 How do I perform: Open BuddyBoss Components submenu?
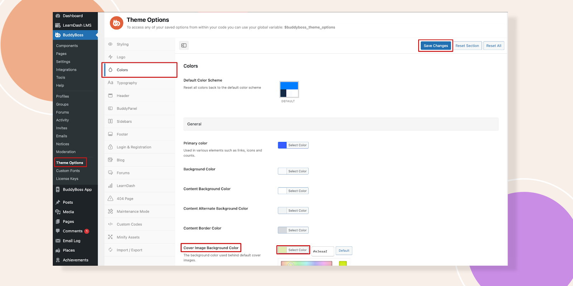point(67,46)
